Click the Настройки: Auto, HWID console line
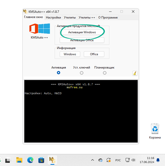This screenshot has width=165, height=166. point(43,93)
